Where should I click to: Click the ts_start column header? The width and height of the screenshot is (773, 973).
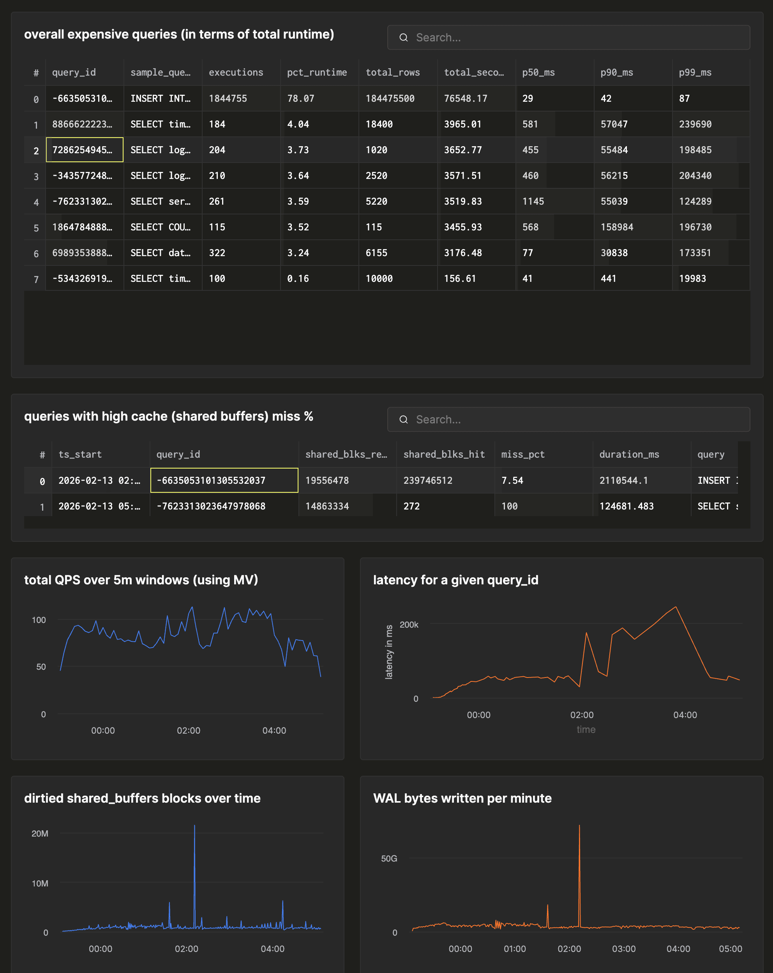[80, 455]
